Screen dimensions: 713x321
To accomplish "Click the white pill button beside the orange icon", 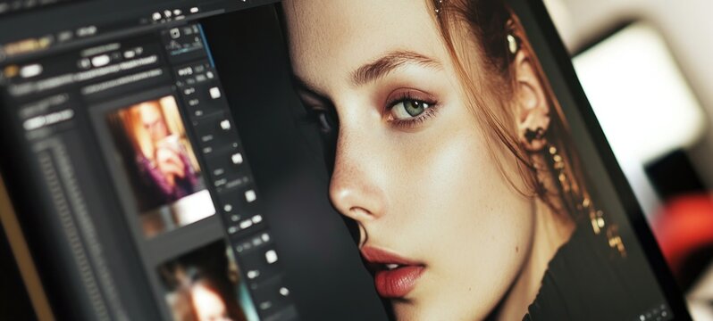I will tap(31, 70).
